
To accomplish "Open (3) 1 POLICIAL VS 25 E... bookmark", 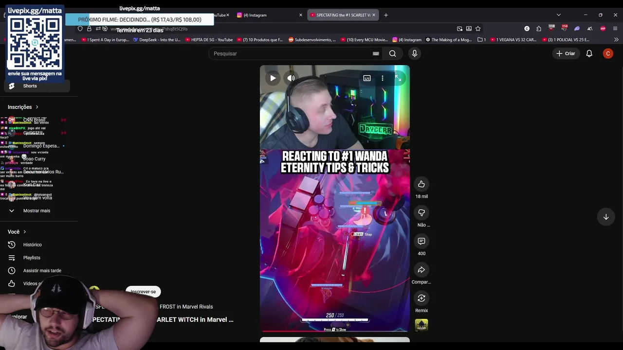I will (565, 40).
